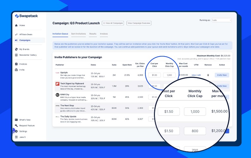
Task: Switch to Invitation Queue tab
Action: pyautogui.click(x=60, y=34)
